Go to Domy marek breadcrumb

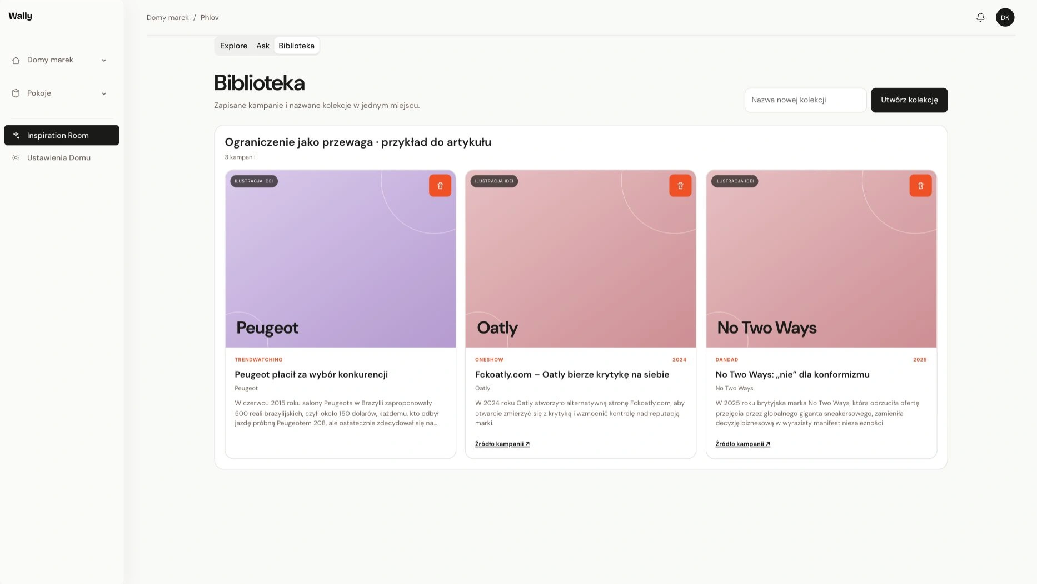tap(167, 18)
